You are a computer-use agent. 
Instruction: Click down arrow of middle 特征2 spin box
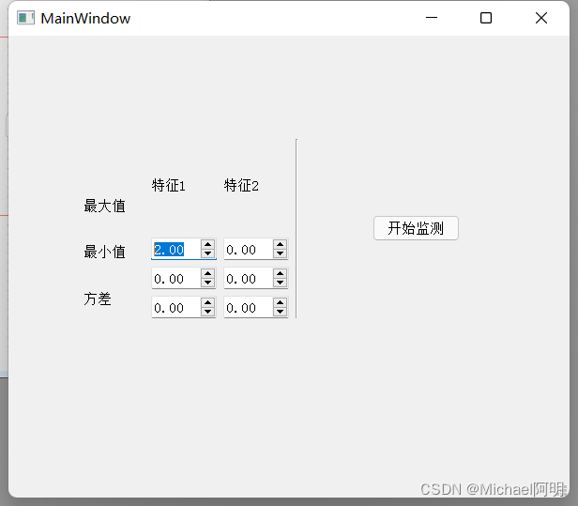[280, 283]
